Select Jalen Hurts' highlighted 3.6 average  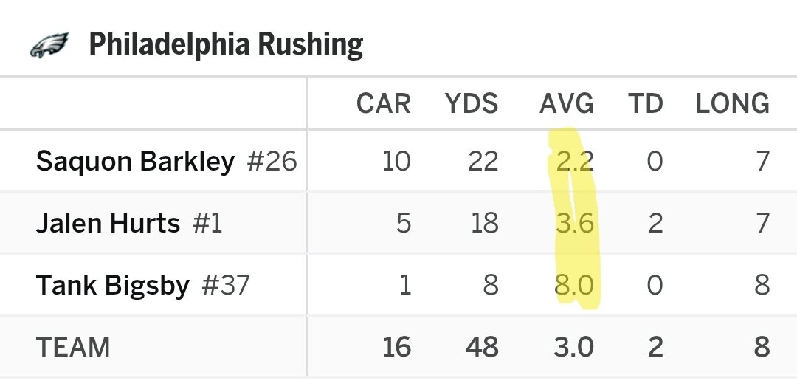pos(575,223)
